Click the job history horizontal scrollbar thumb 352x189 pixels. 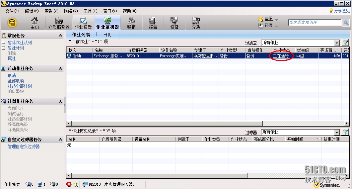(159, 175)
